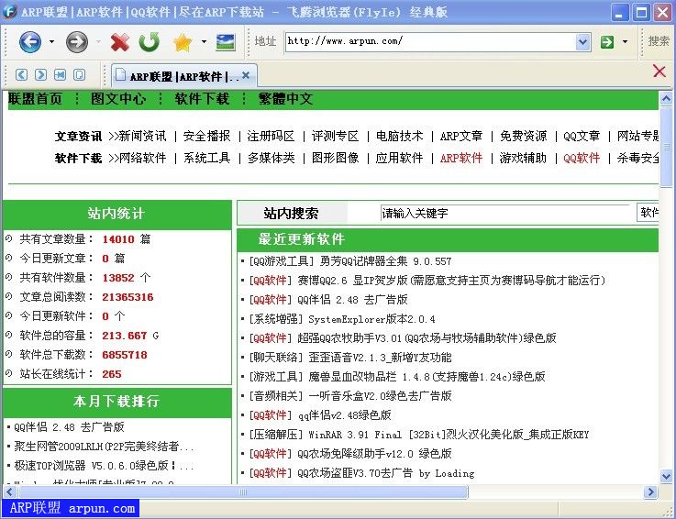The image size is (676, 519).
Task: Open the 评测专区 category link
Action: [335, 137]
